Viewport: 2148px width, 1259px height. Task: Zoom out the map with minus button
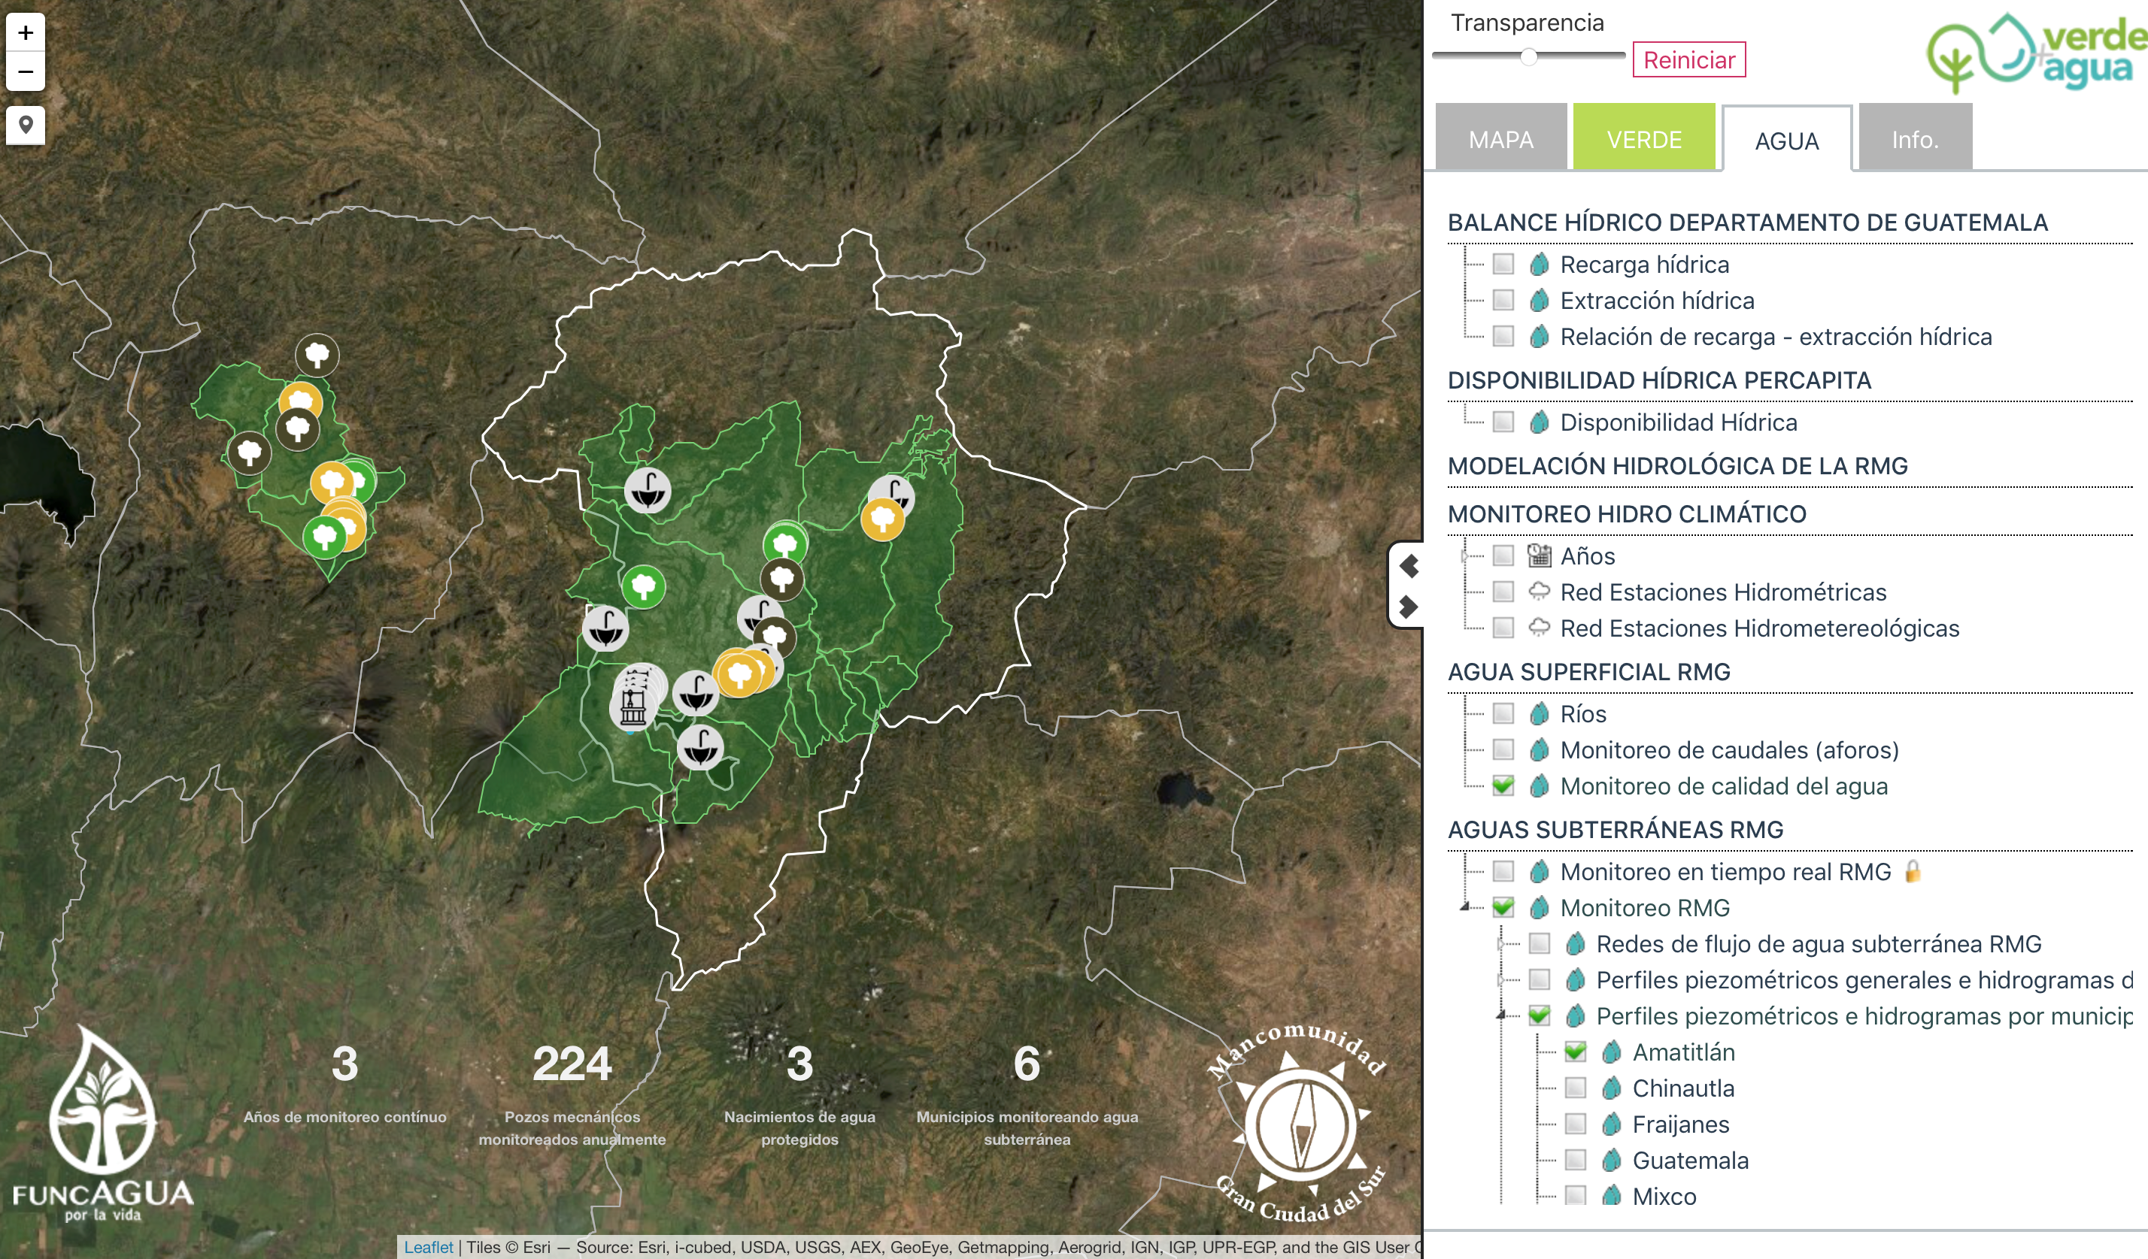(x=26, y=71)
